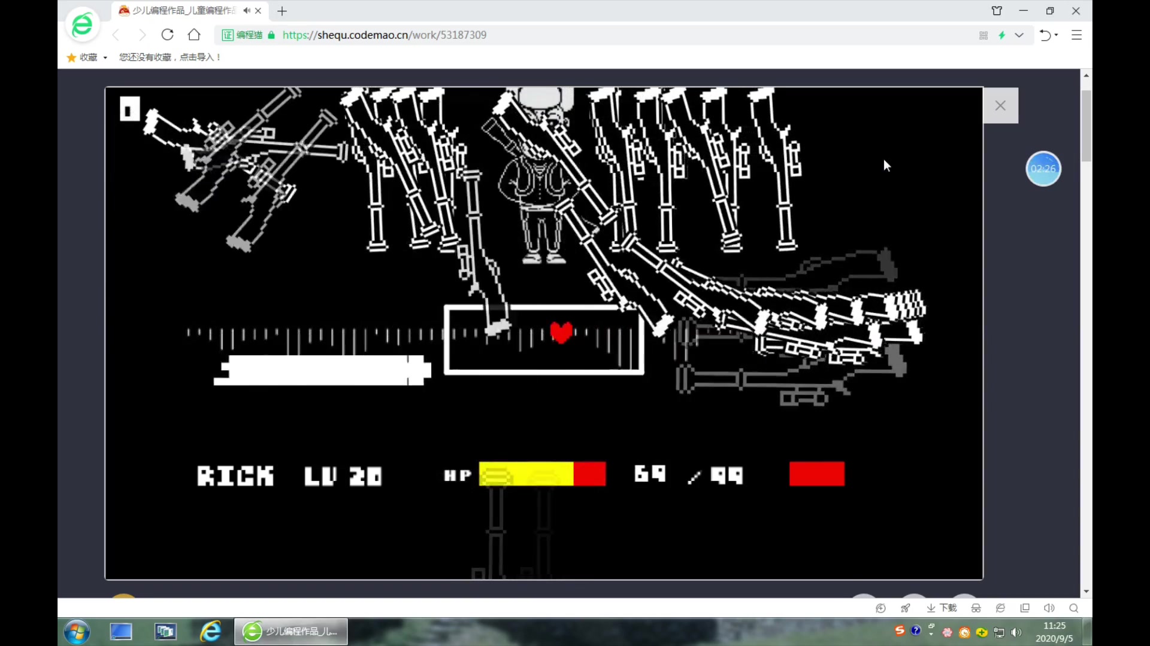Open the system volume tray icon

tap(1016, 632)
